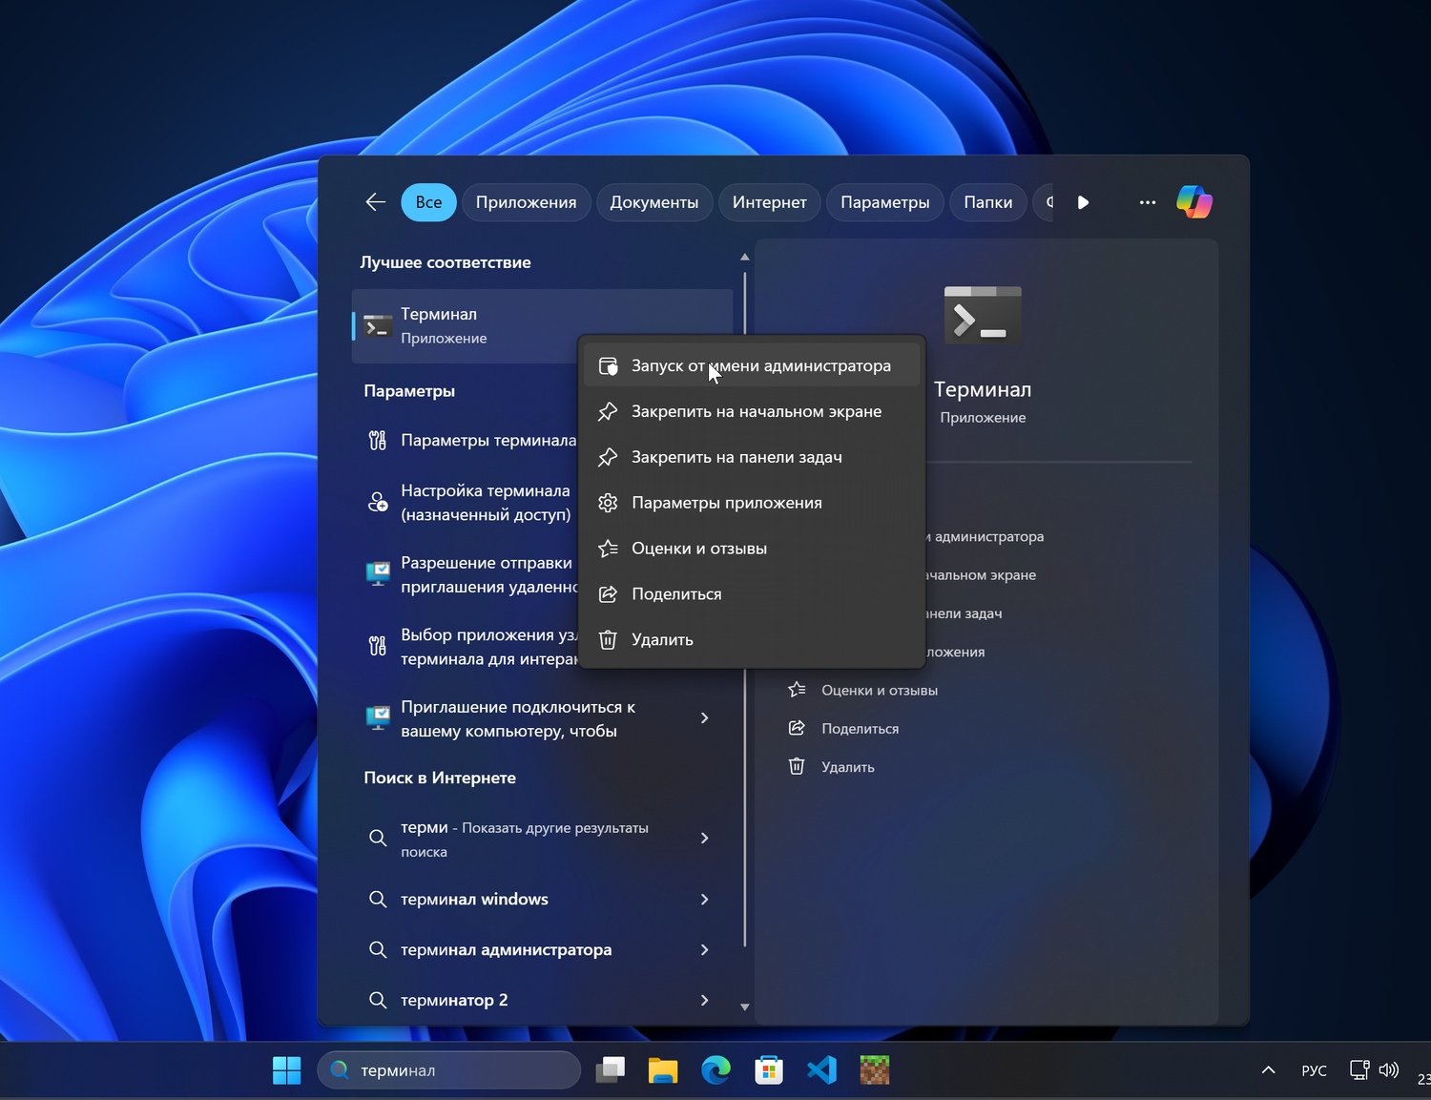Choose Удалить in the context menu
The width and height of the screenshot is (1431, 1100).
[x=752, y=640]
